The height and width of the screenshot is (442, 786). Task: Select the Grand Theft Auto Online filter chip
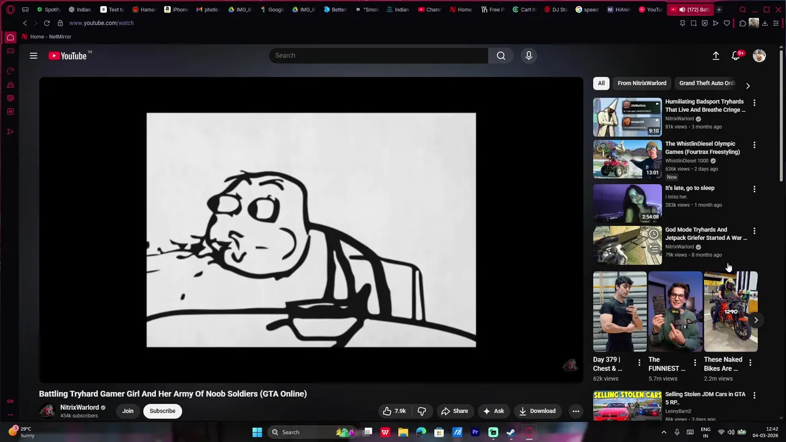pos(707,83)
